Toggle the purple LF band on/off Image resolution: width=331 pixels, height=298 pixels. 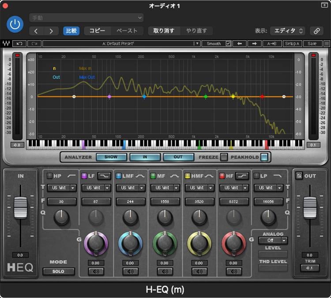tap(84, 176)
